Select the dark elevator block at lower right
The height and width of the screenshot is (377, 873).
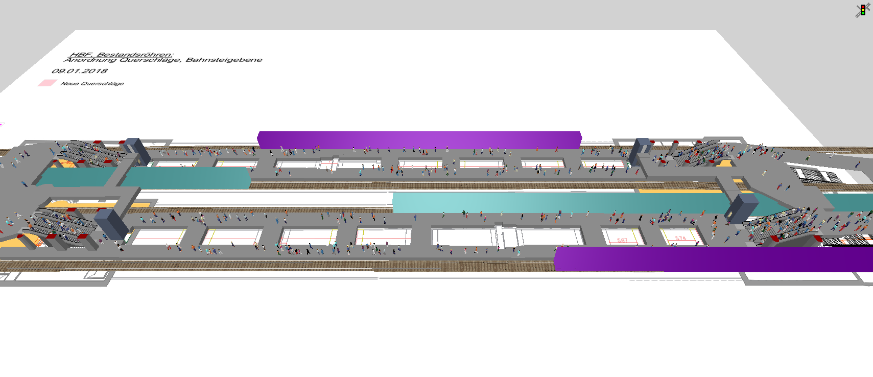click(x=742, y=208)
